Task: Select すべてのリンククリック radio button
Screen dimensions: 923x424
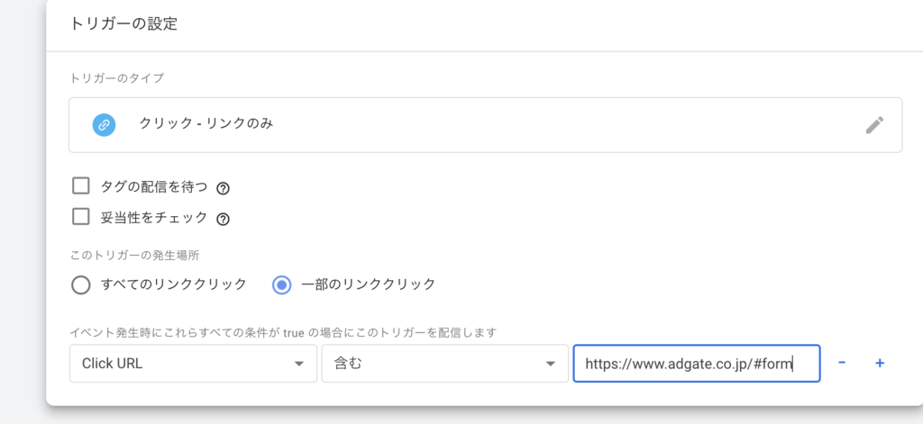Action: pyautogui.click(x=80, y=285)
